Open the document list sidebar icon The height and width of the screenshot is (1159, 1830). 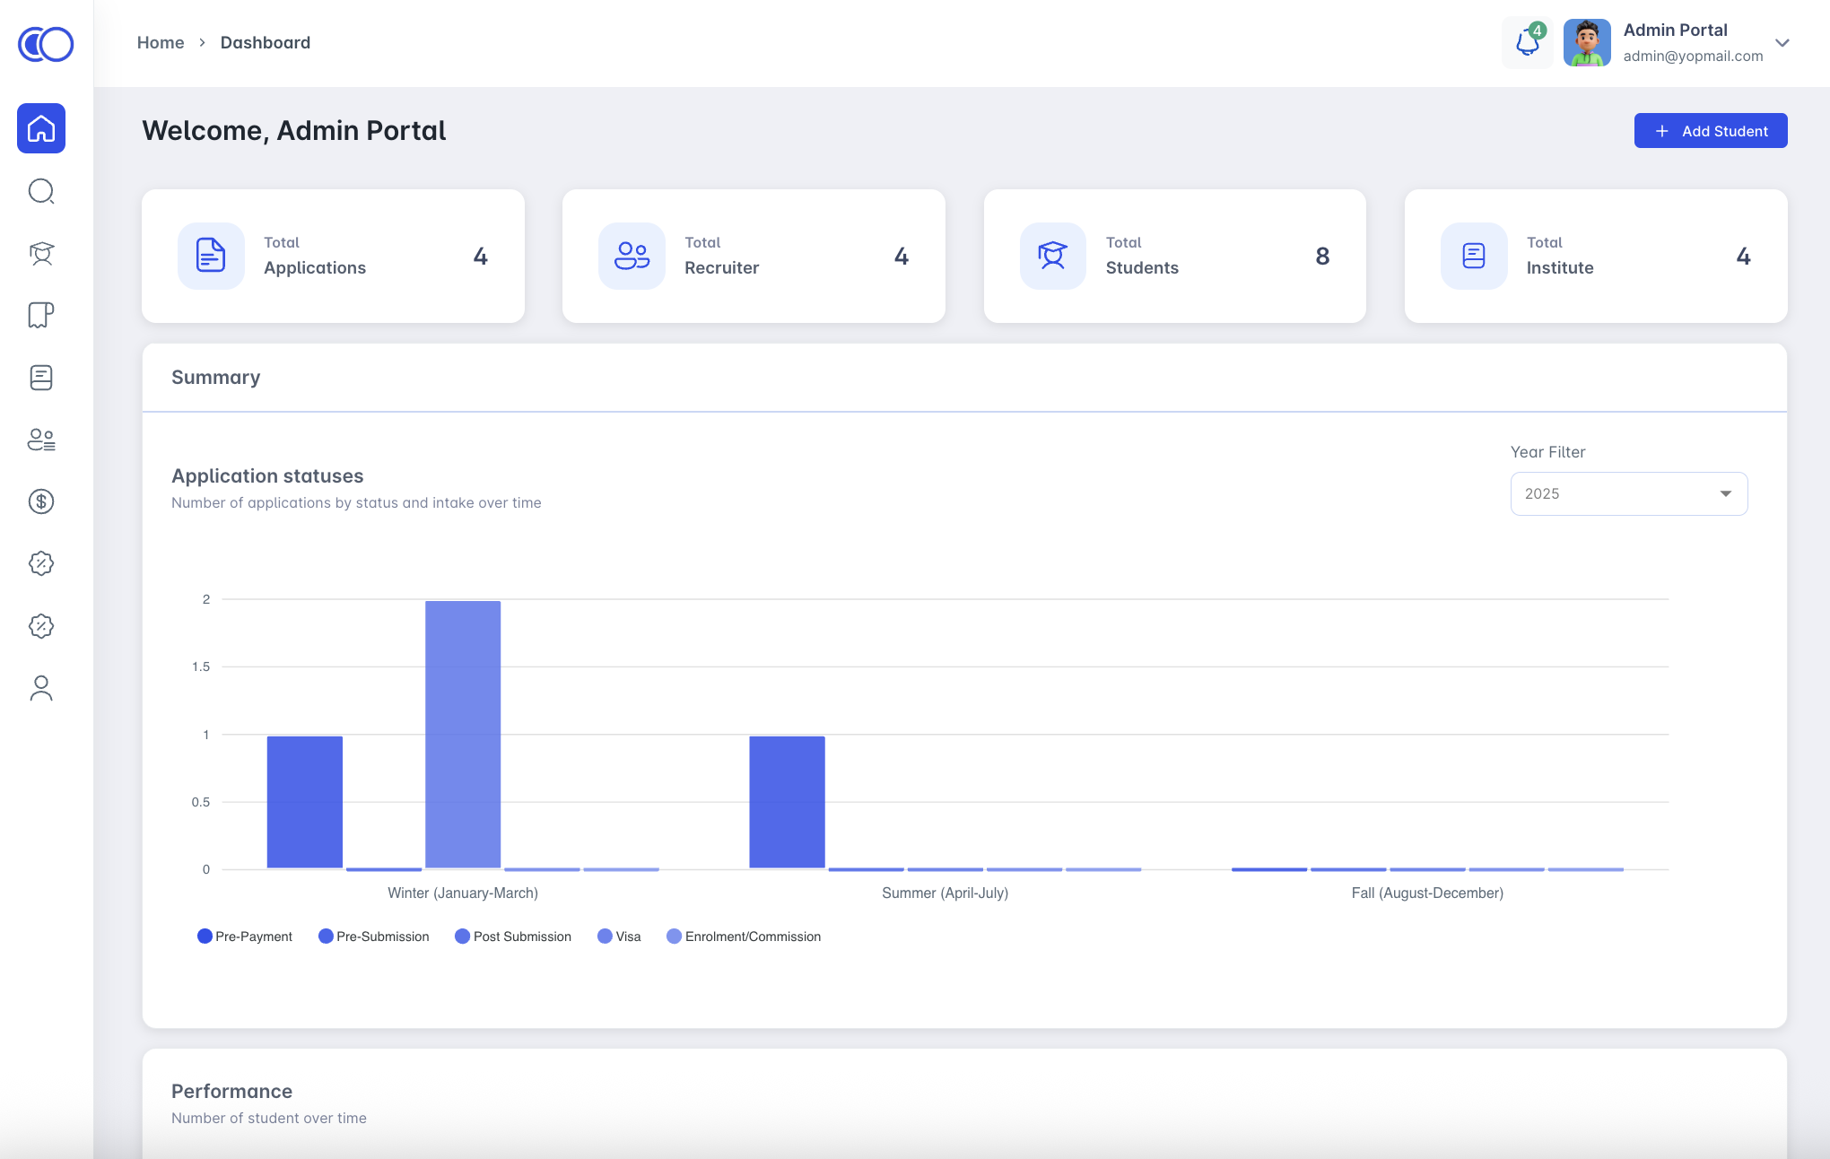click(41, 378)
